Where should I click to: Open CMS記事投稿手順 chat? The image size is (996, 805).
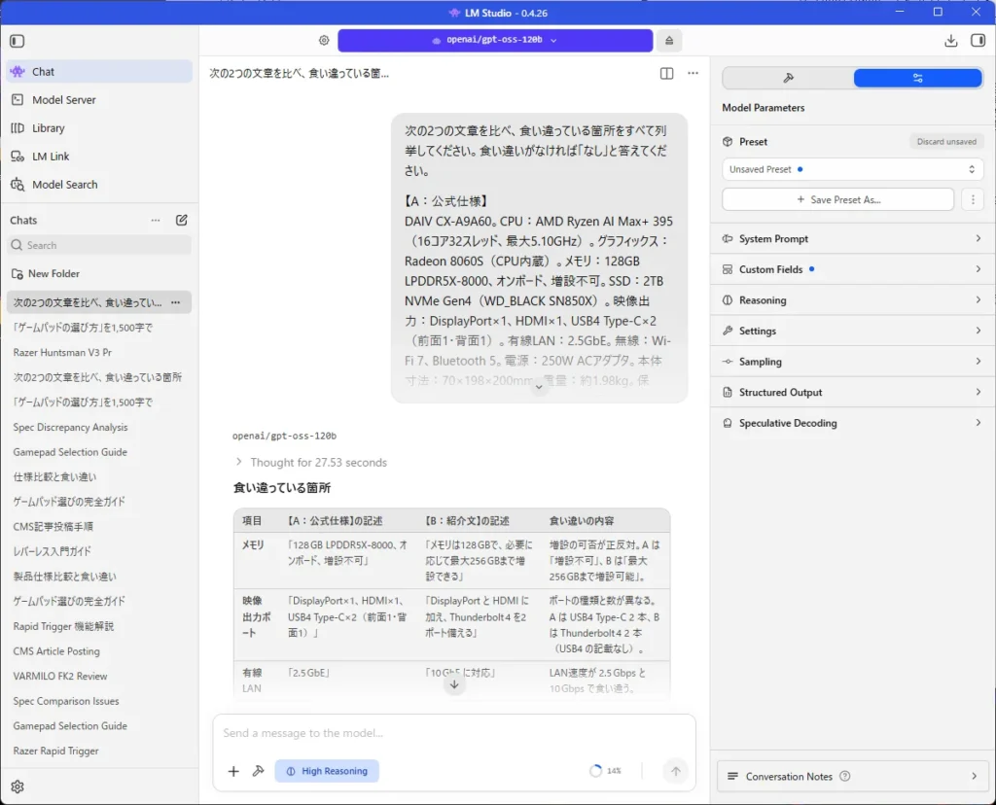click(x=98, y=526)
